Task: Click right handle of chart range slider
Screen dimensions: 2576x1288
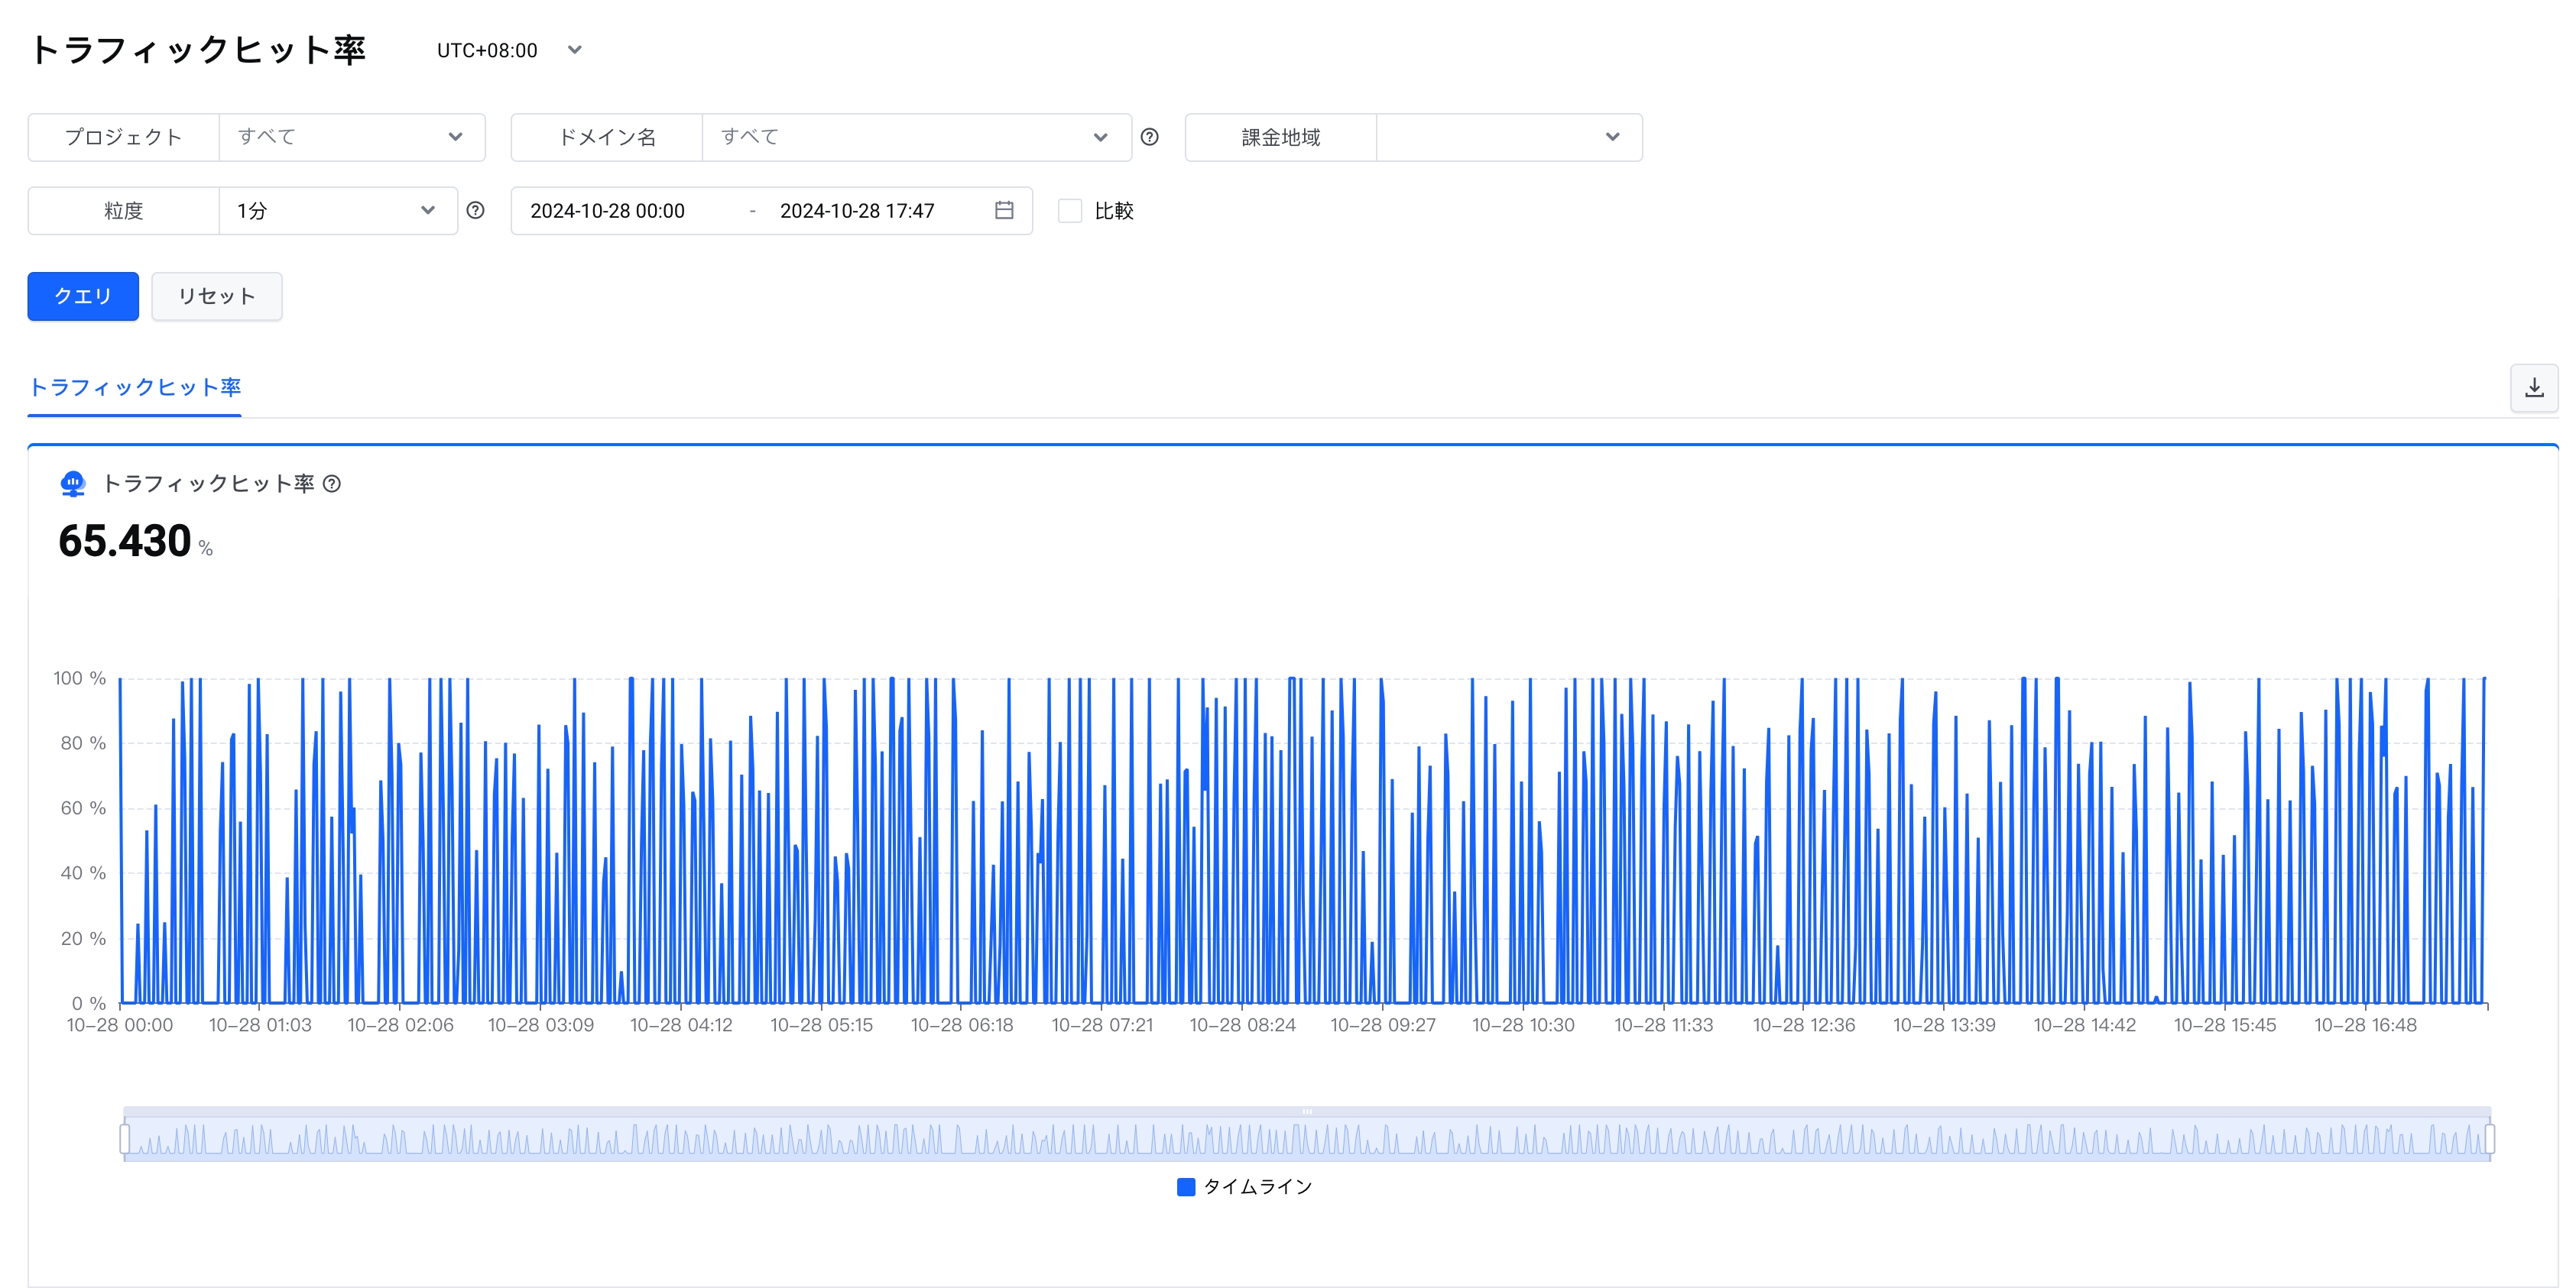Action: pos(2490,1138)
